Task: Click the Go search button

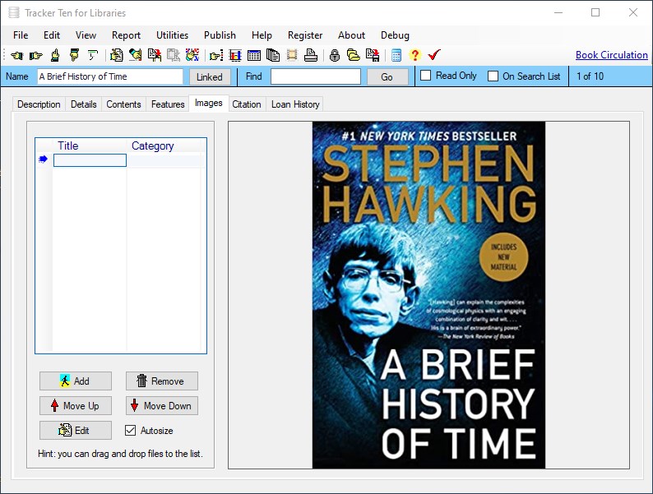Action: coord(387,76)
